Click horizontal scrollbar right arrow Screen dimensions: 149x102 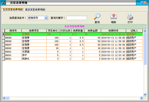(x=141, y=98)
